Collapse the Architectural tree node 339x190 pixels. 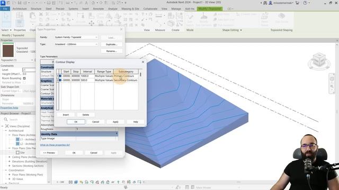pos(6,130)
